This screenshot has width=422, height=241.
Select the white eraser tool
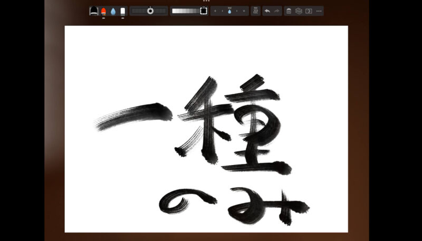tap(123, 11)
